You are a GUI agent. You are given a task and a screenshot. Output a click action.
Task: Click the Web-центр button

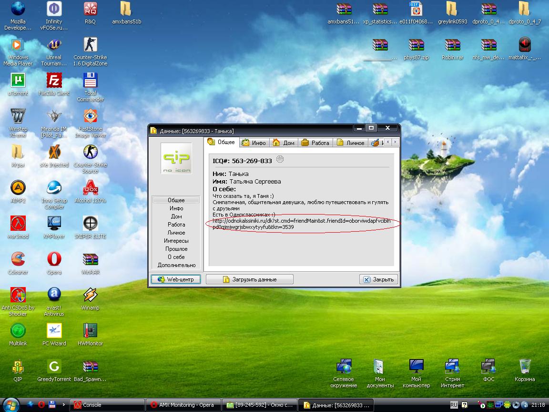coord(176,279)
